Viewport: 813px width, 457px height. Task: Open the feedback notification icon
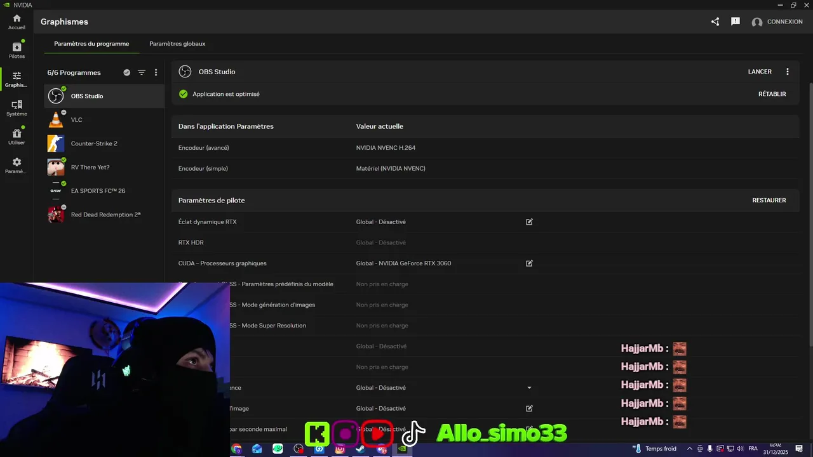pyautogui.click(x=736, y=22)
